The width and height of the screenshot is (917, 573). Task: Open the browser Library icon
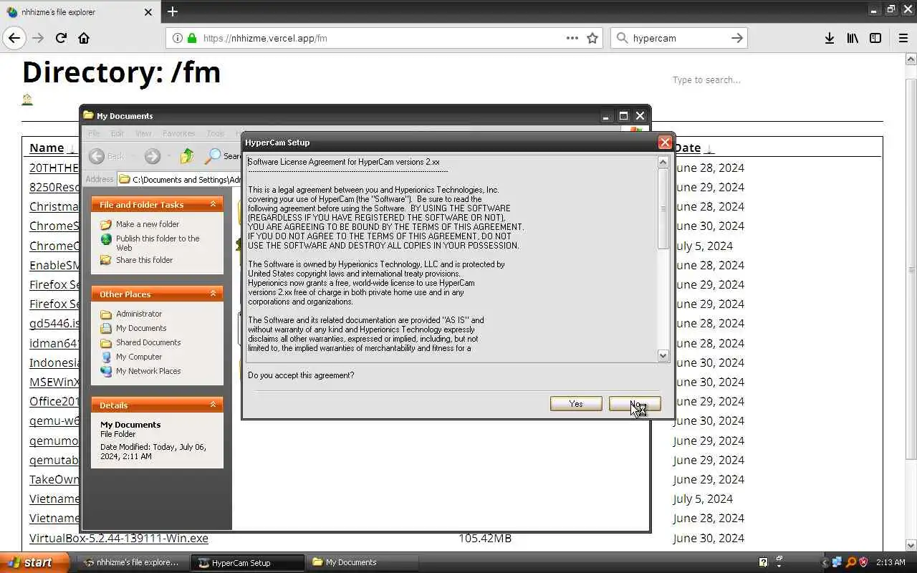(853, 38)
